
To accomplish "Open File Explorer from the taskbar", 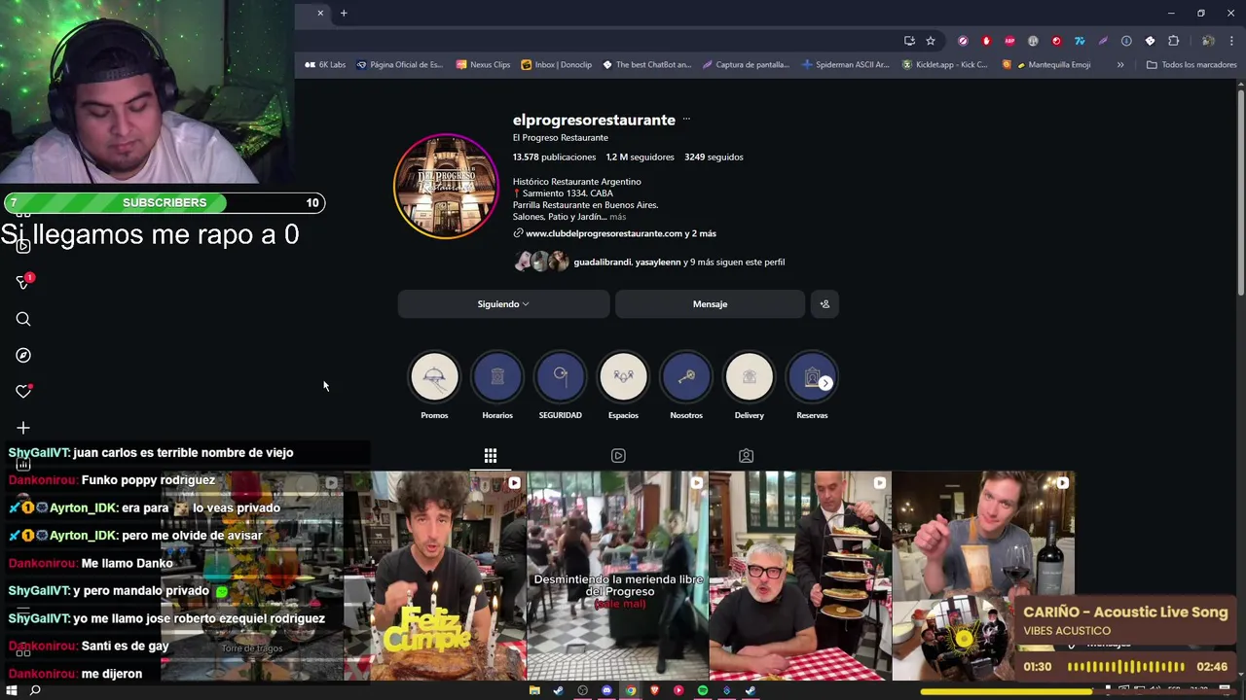I will [x=534, y=690].
